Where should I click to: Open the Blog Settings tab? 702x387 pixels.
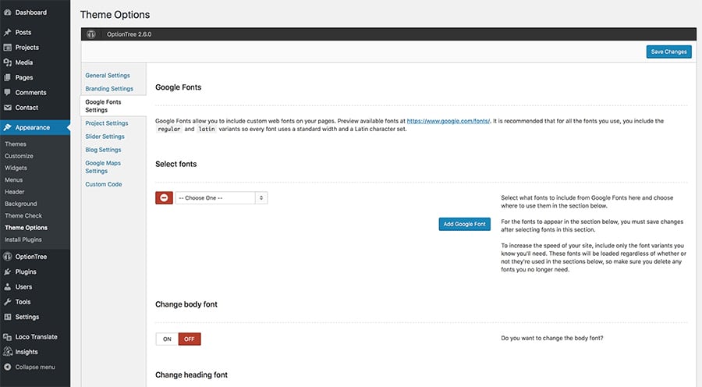point(103,150)
